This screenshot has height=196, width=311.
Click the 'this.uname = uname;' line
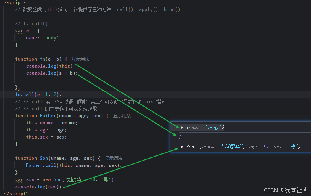tap(52, 123)
